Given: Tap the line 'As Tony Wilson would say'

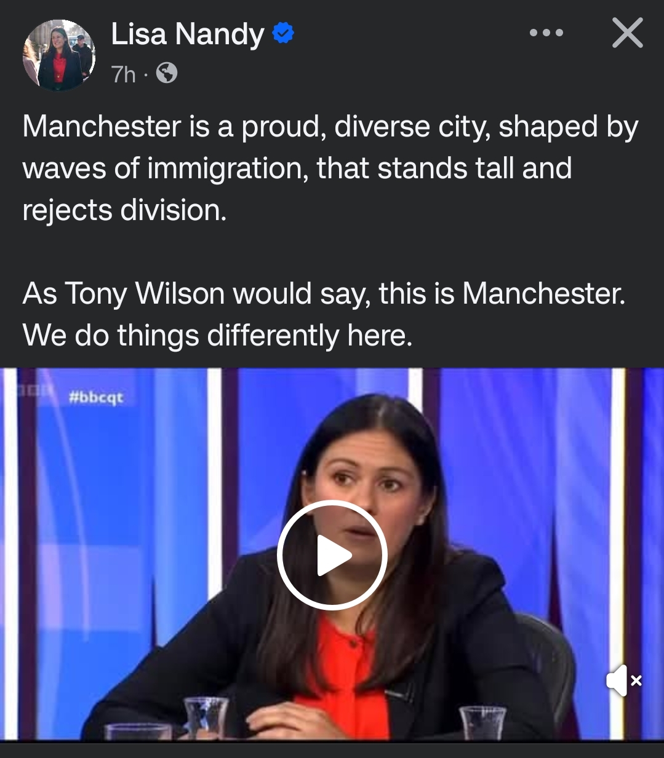Looking at the screenshot, I should 324,294.
